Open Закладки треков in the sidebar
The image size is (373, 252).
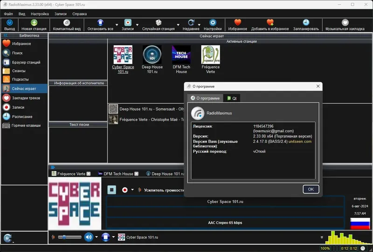click(24, 98)
